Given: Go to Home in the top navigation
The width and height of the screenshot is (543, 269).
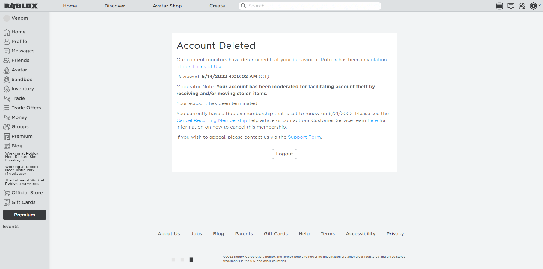Looking at the screenshot, I should (70, 6).
